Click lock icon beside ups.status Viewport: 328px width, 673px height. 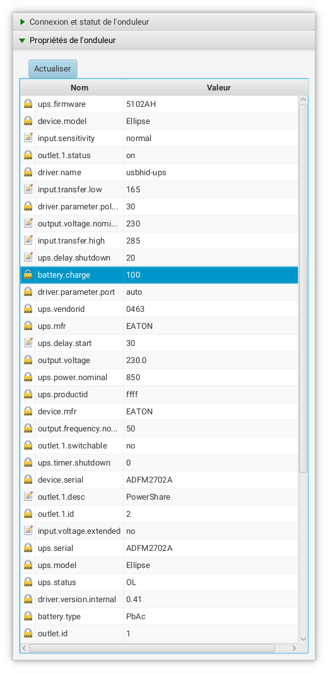point(28,583)
